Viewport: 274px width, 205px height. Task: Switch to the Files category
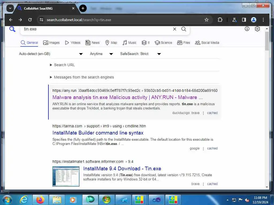click(184, 43)
